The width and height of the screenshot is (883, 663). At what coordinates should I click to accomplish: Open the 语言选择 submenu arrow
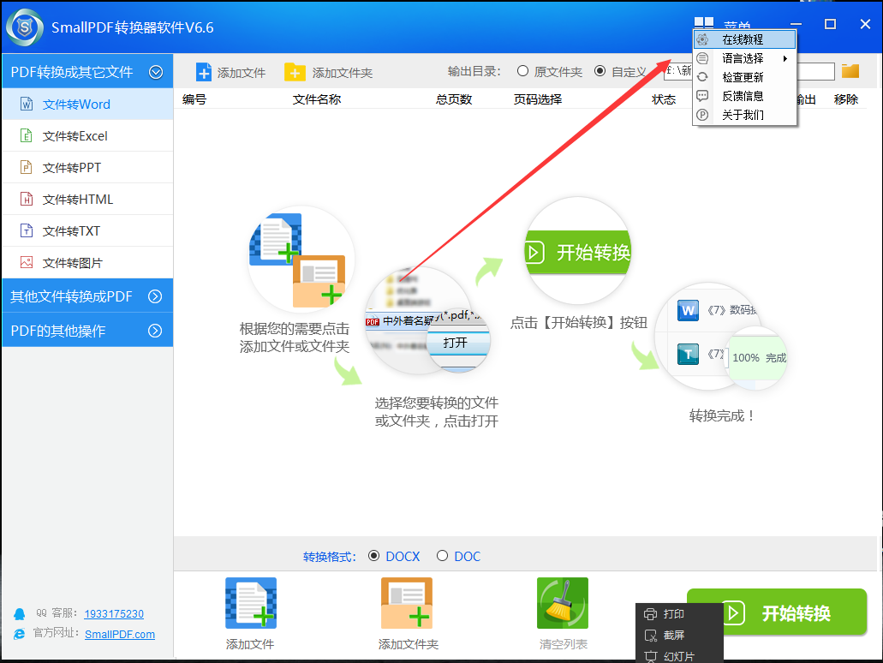[785, 58]
